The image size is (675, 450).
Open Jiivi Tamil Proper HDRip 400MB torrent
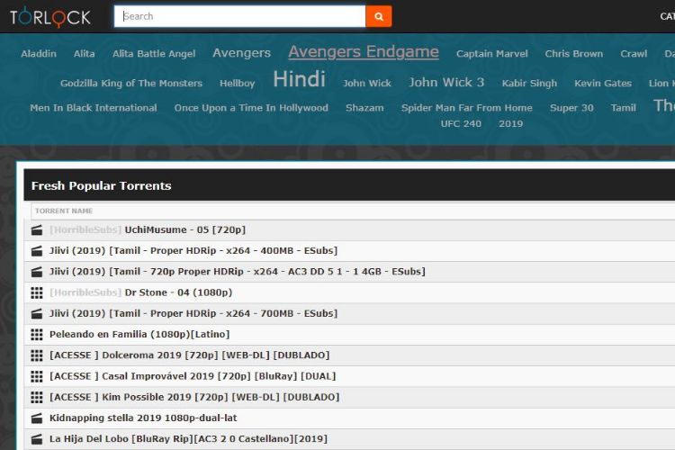(193, 250)
